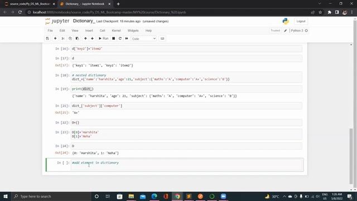357x201 pixels.
Task: Rename the notebook title Dictionary_
Action: tap(84, 21)
